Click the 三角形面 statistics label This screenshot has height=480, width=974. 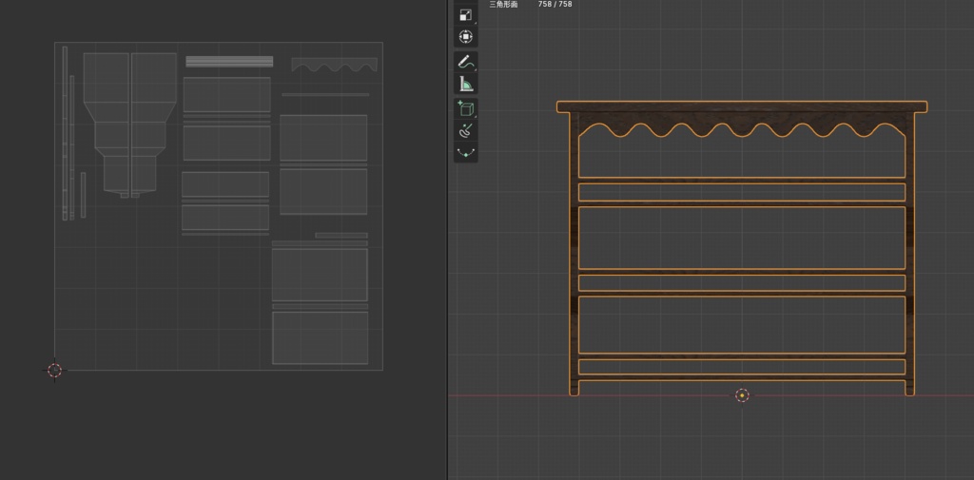coord(503,5)
